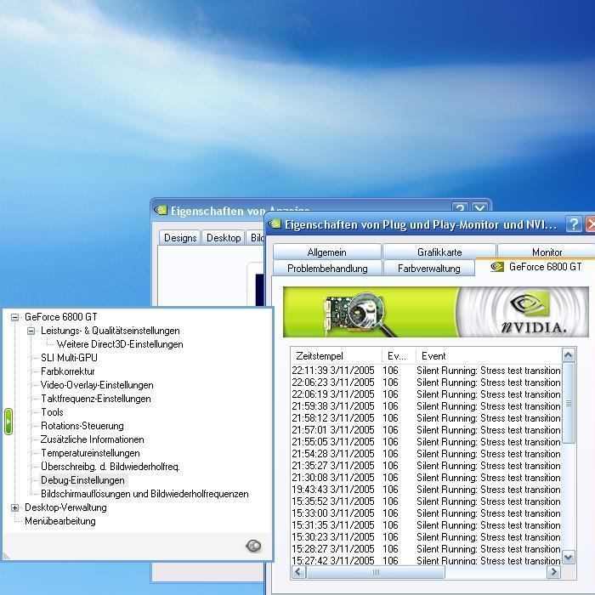Select event row 22:06:23 3/11/2005

click(x=426, y=382)
